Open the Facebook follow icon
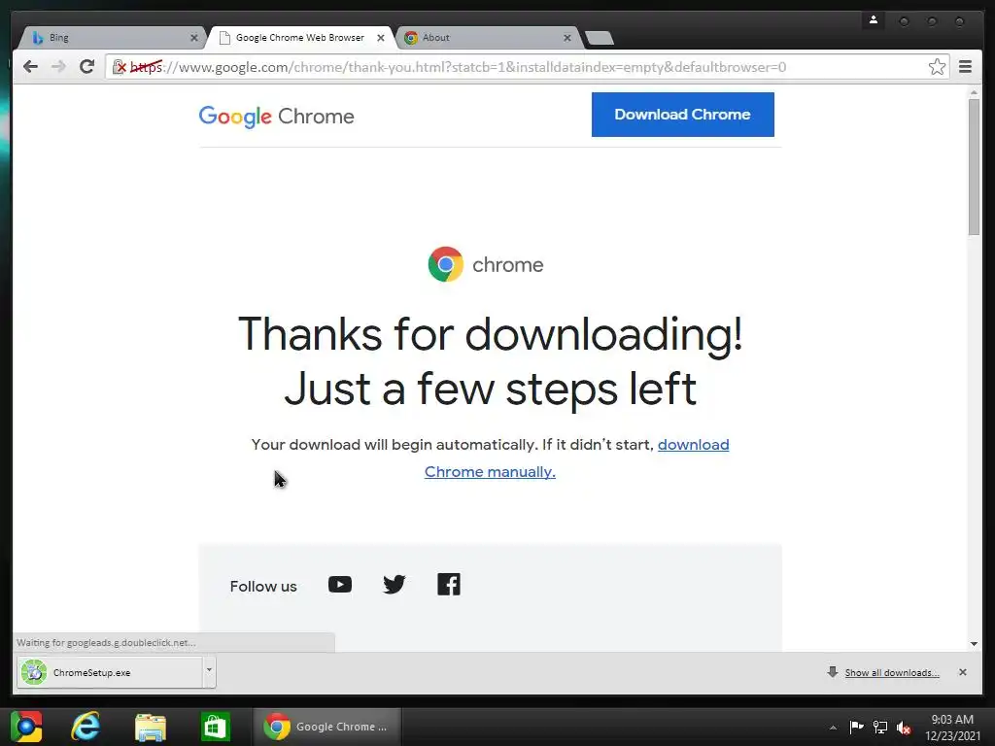The image size is (995, 746). point(449,584)
